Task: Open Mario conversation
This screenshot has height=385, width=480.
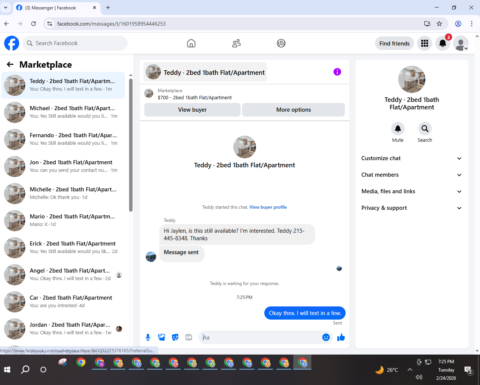Action: [63, 221]
